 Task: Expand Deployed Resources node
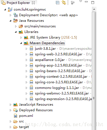coord(10,110)
